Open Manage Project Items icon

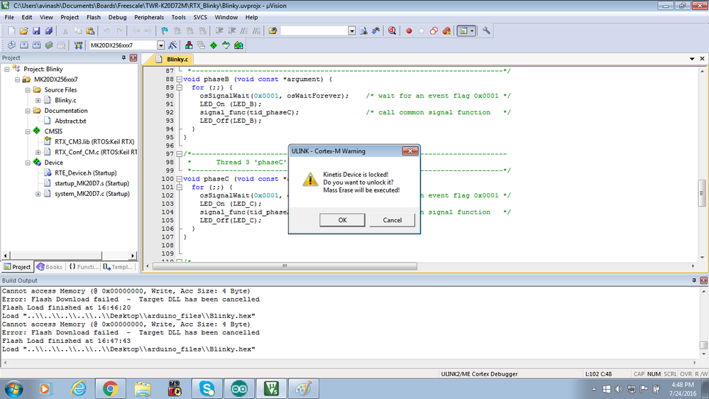(x=189, y=45)
